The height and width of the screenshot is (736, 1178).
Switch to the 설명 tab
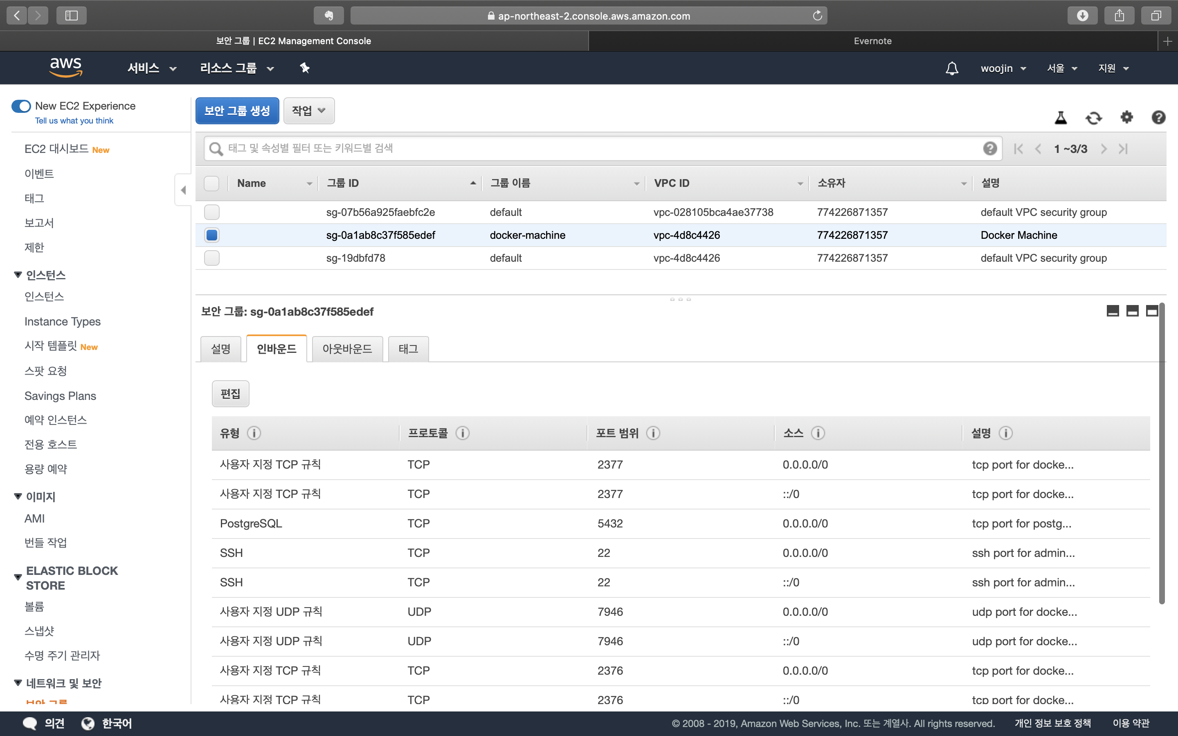[220, 349]
